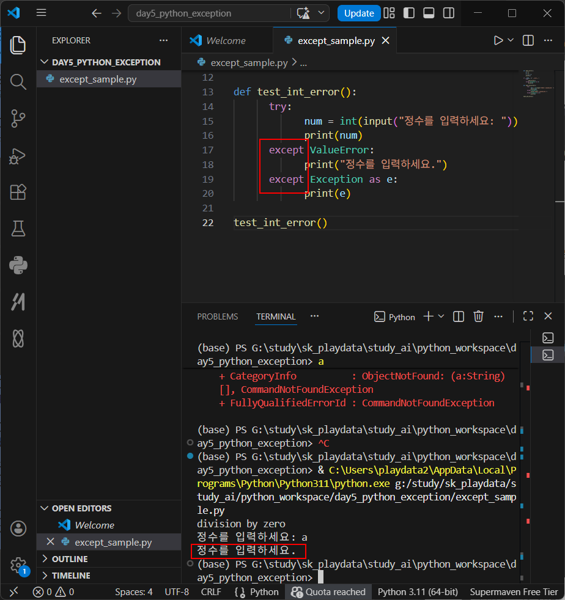Click the breadcrumb ellipsis after except_sample.py
The width and height of the screenshot is (565, 600).
(303, 63)
